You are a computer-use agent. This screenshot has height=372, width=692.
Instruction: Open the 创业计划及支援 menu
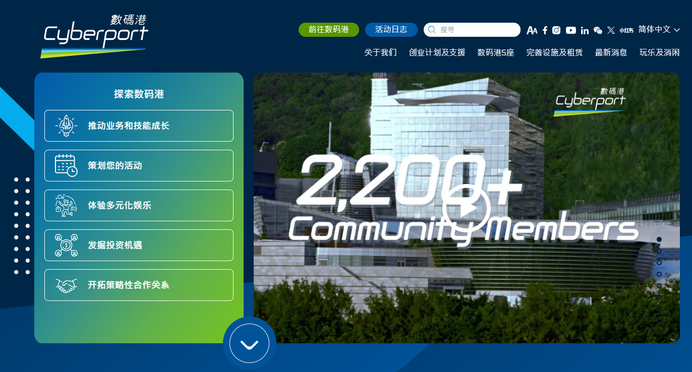(437, 52)
